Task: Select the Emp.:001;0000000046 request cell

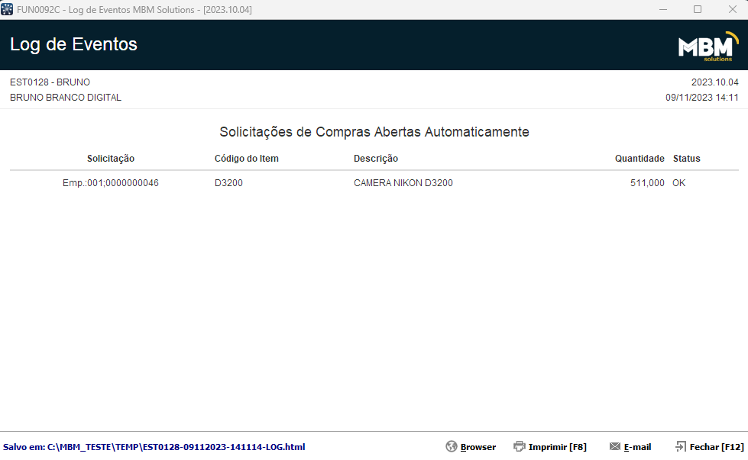Action: tap(111, 183)
